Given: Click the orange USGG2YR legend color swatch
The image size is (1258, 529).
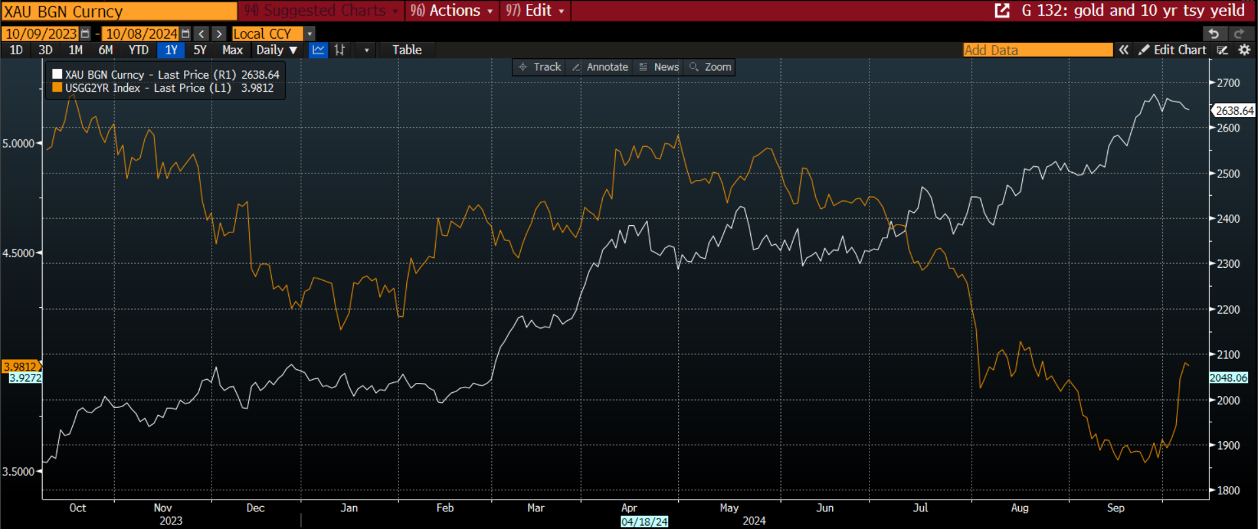Looking at the screenshot, I should [x=57, y=88].
